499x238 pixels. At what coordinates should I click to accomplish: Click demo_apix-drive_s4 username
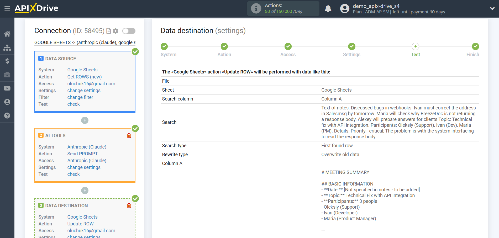click(376, 6)
